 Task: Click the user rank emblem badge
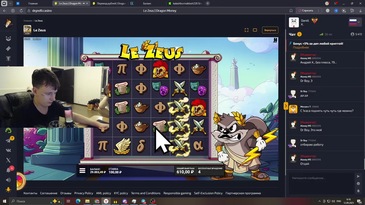315,21
